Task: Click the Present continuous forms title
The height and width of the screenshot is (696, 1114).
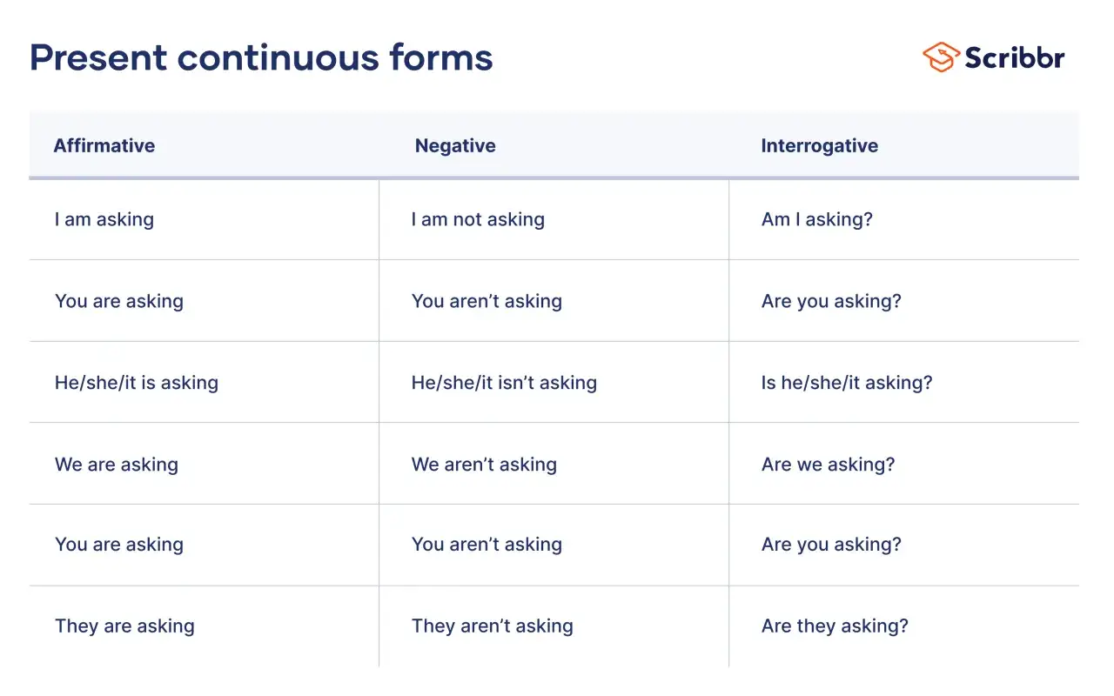Action: tap(261, 57)
